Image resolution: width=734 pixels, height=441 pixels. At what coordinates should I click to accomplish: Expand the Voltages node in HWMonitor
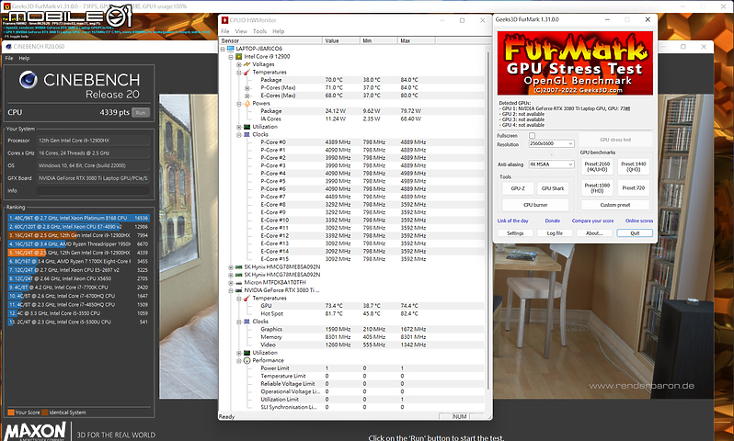[x=239, y=64]
